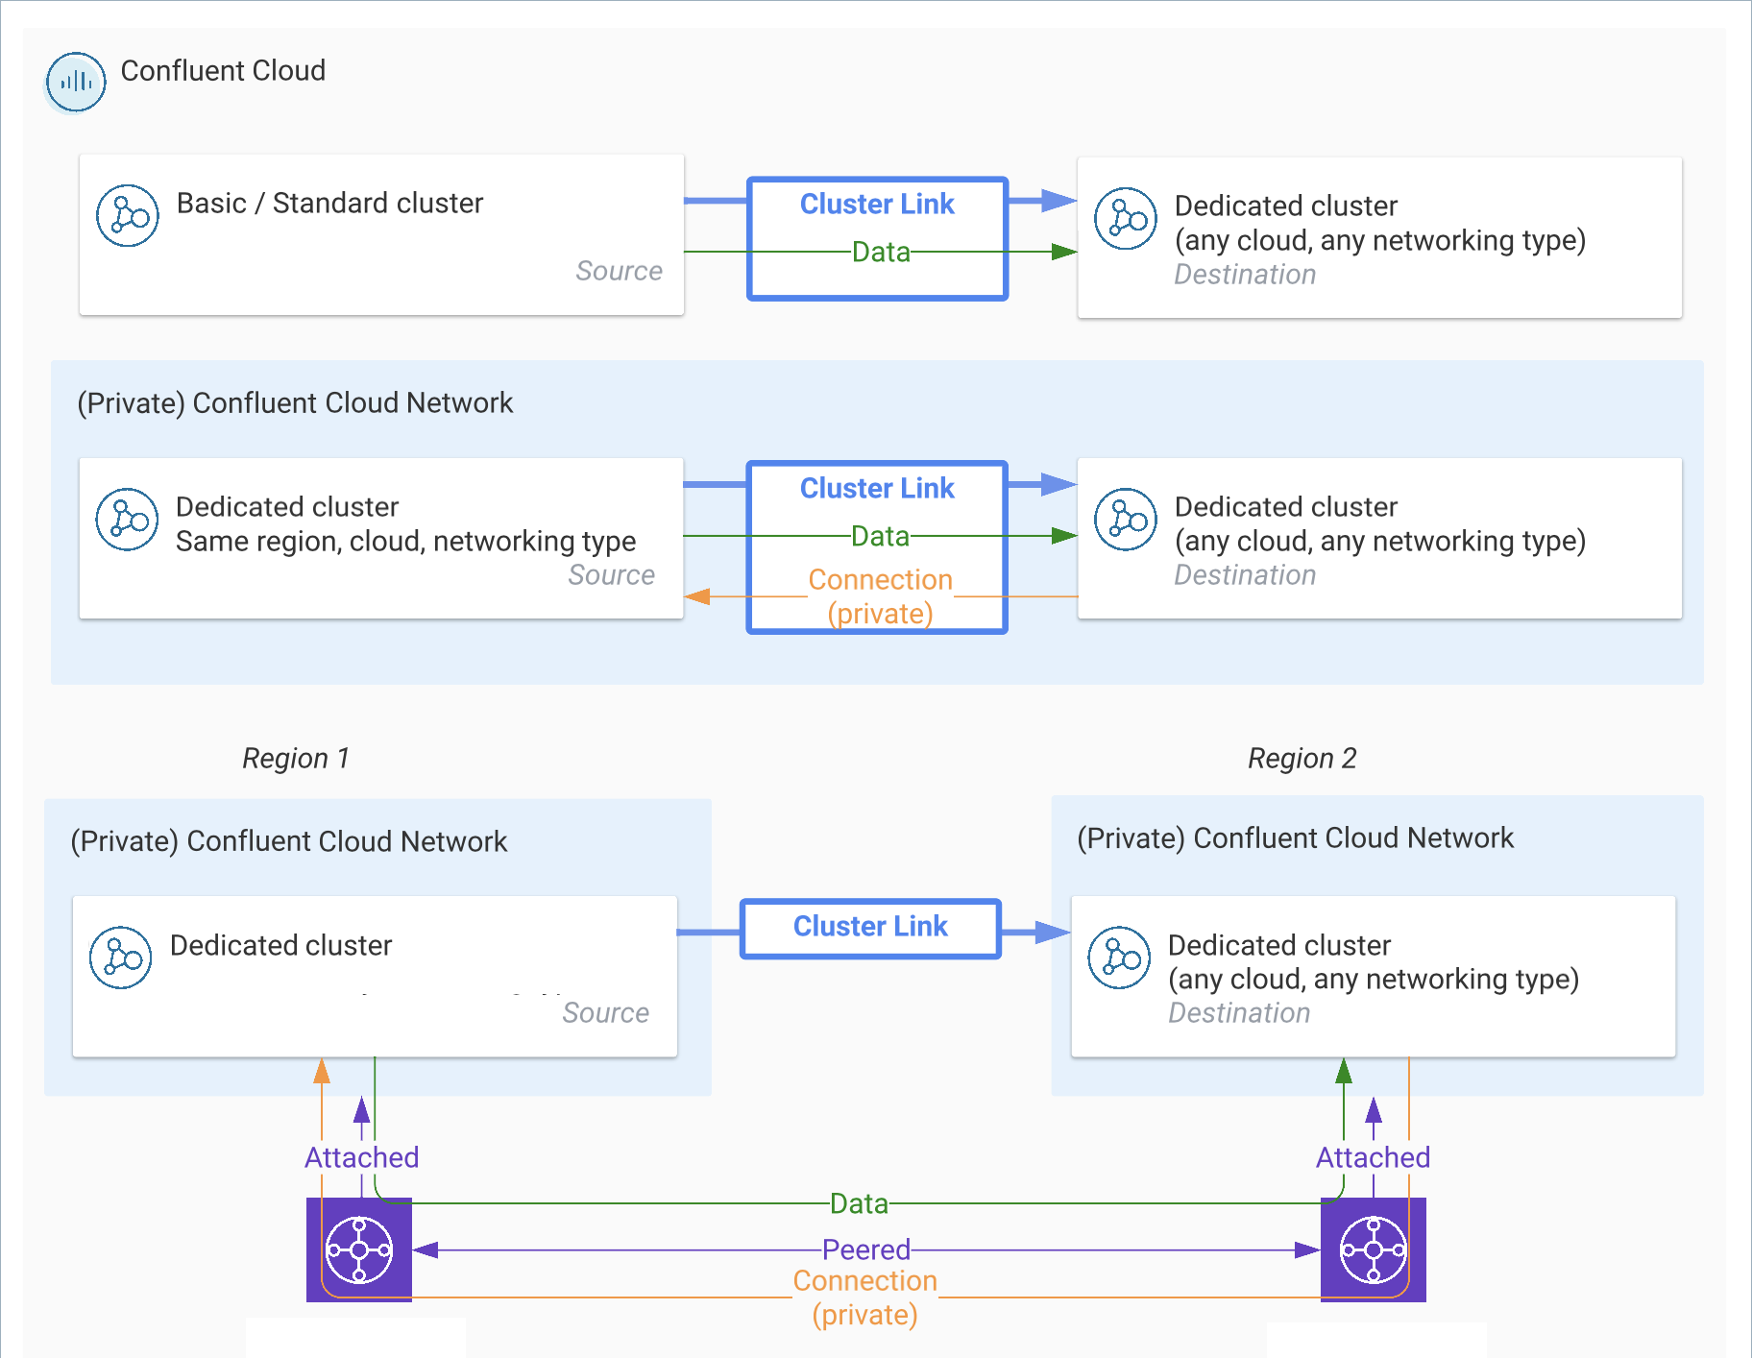This screenshot has height=1358, width=1752.
Task: Click the Attached label under Region 1
Action: point(361,1156)
